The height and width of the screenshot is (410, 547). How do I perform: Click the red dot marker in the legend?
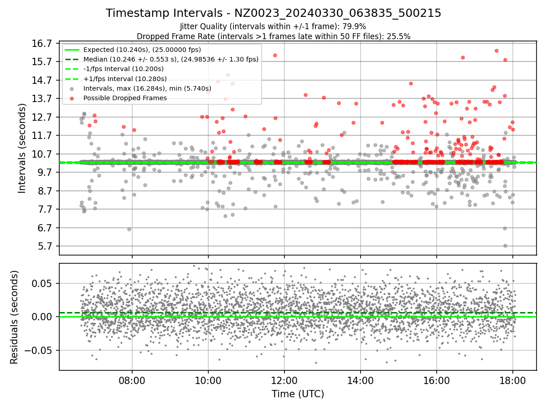click(72, 98)
